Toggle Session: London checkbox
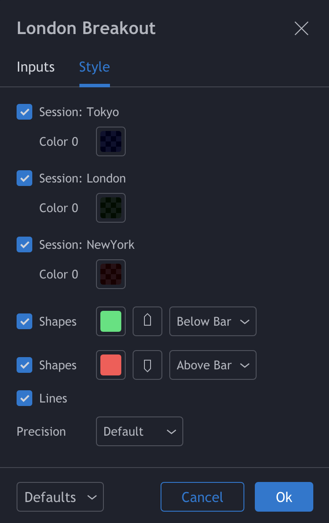The height and width of the screenshot is (523, 329). 24,178
